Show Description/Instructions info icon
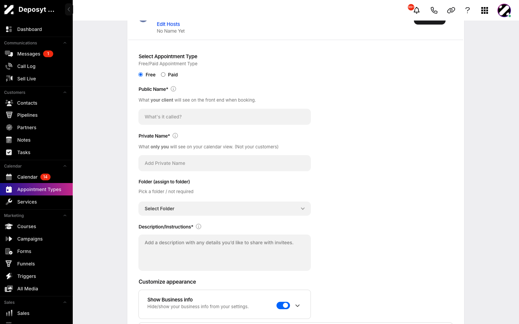This screenshot has width=519, height=324. [x=199, y=226]
